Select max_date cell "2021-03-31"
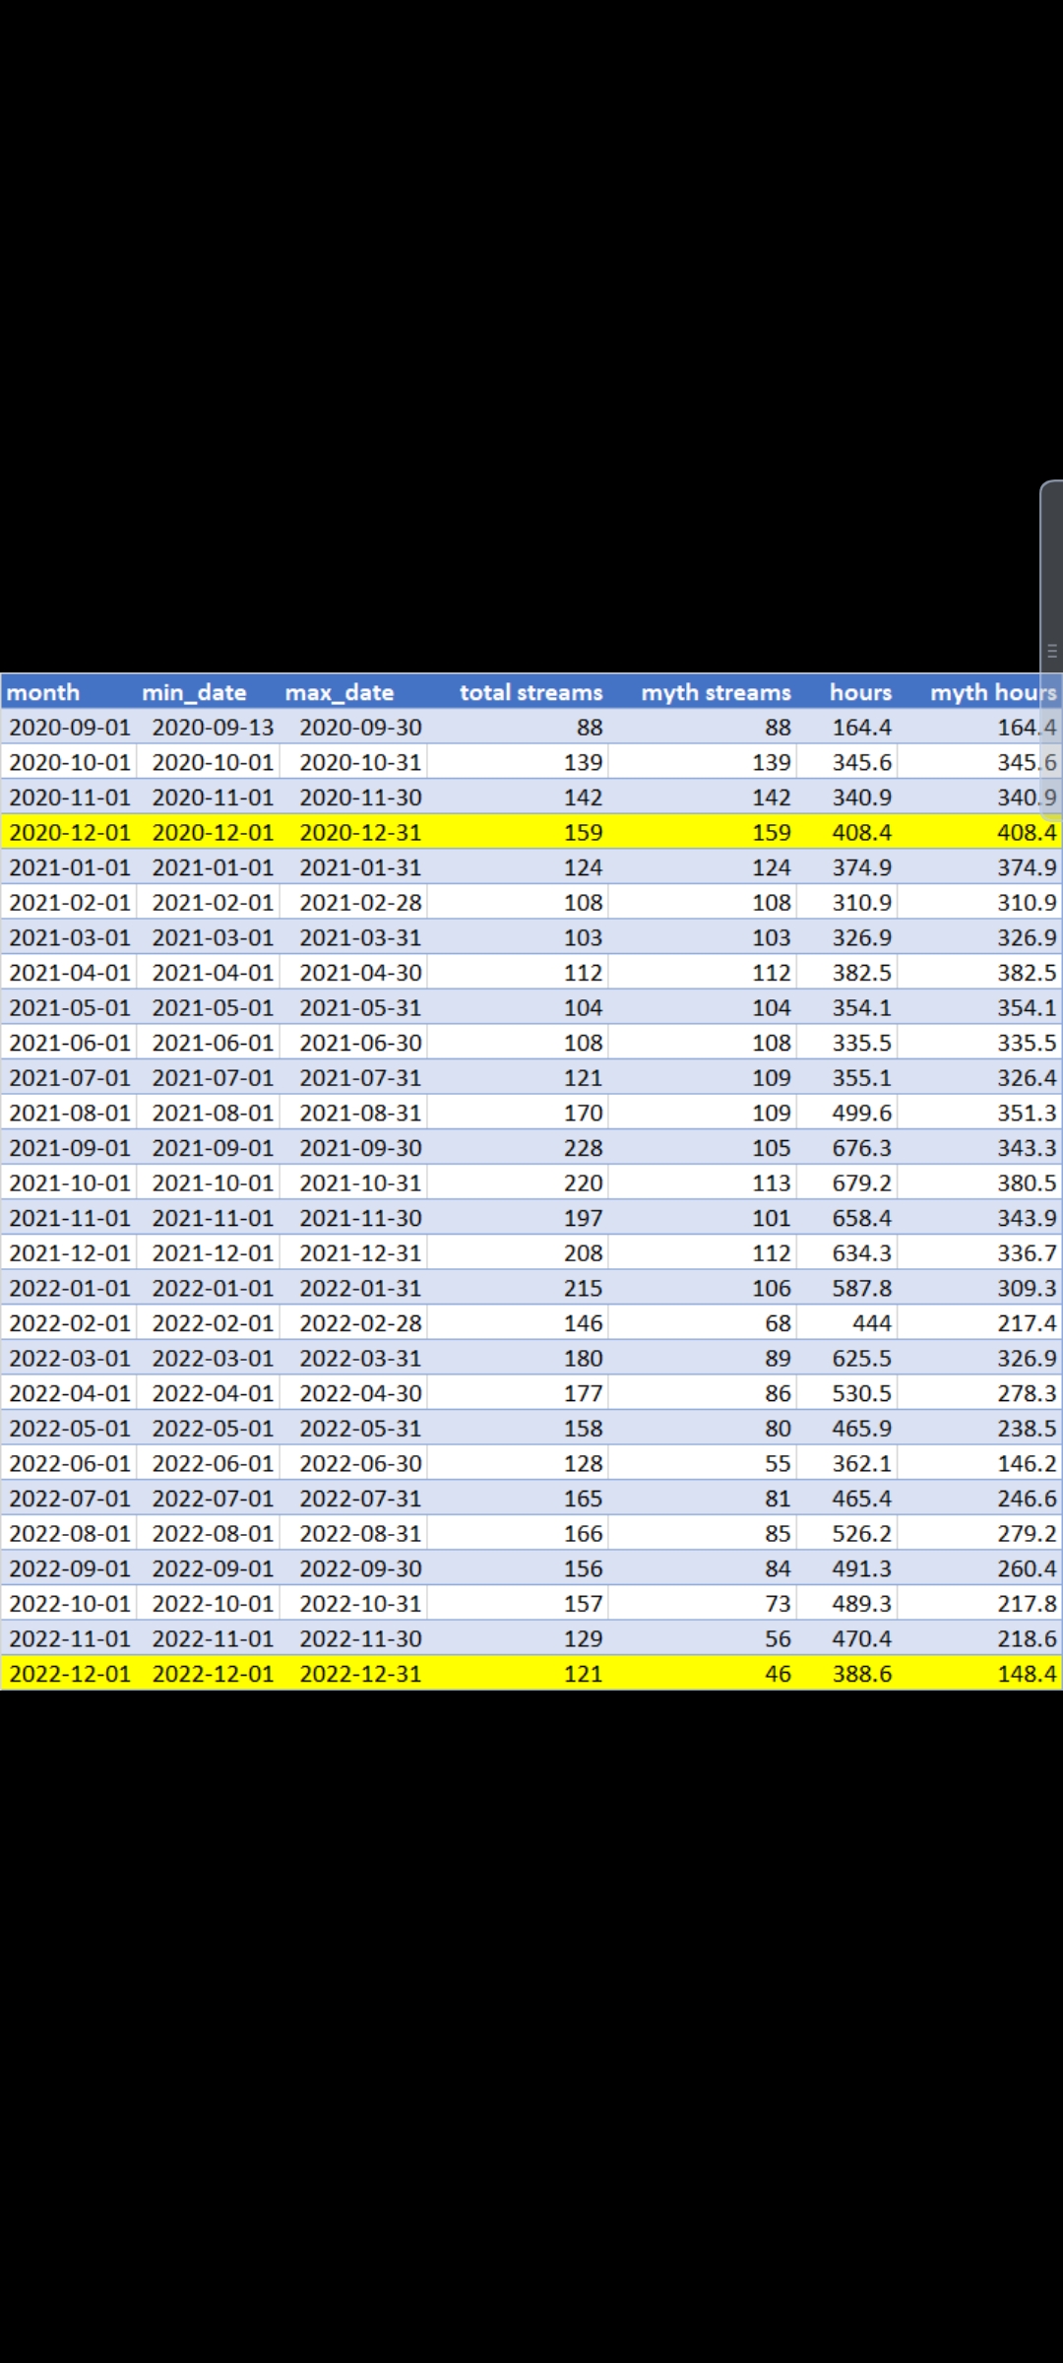 [360, 937]
